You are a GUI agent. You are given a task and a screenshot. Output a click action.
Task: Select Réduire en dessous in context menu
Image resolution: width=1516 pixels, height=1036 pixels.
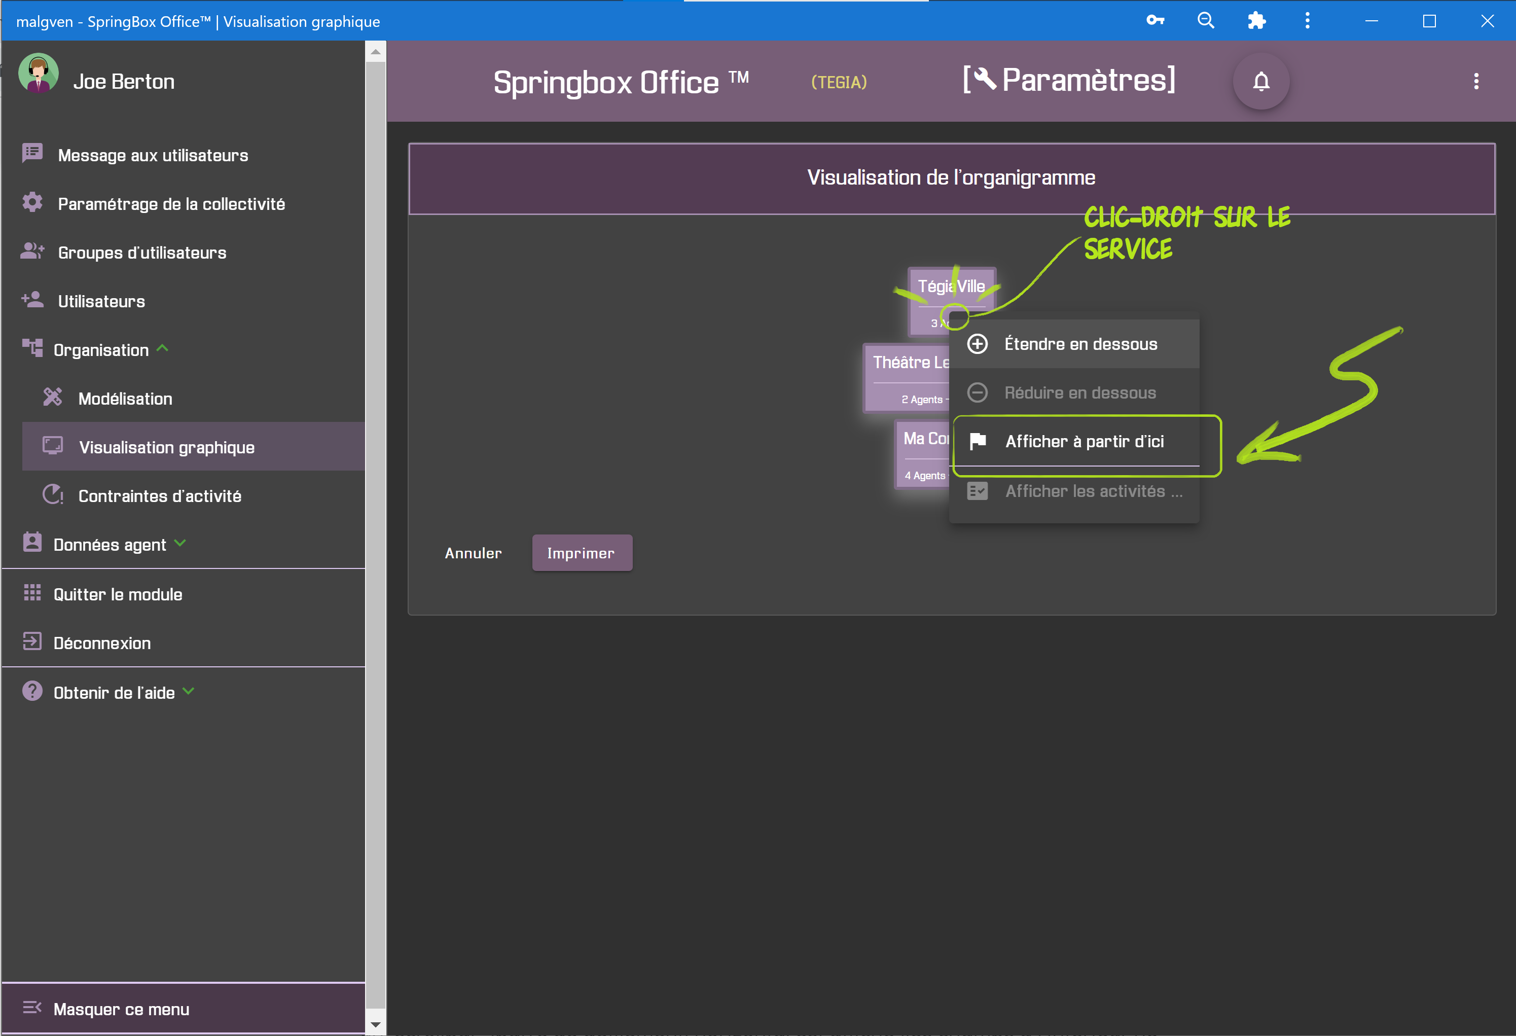pos(1074,392)
